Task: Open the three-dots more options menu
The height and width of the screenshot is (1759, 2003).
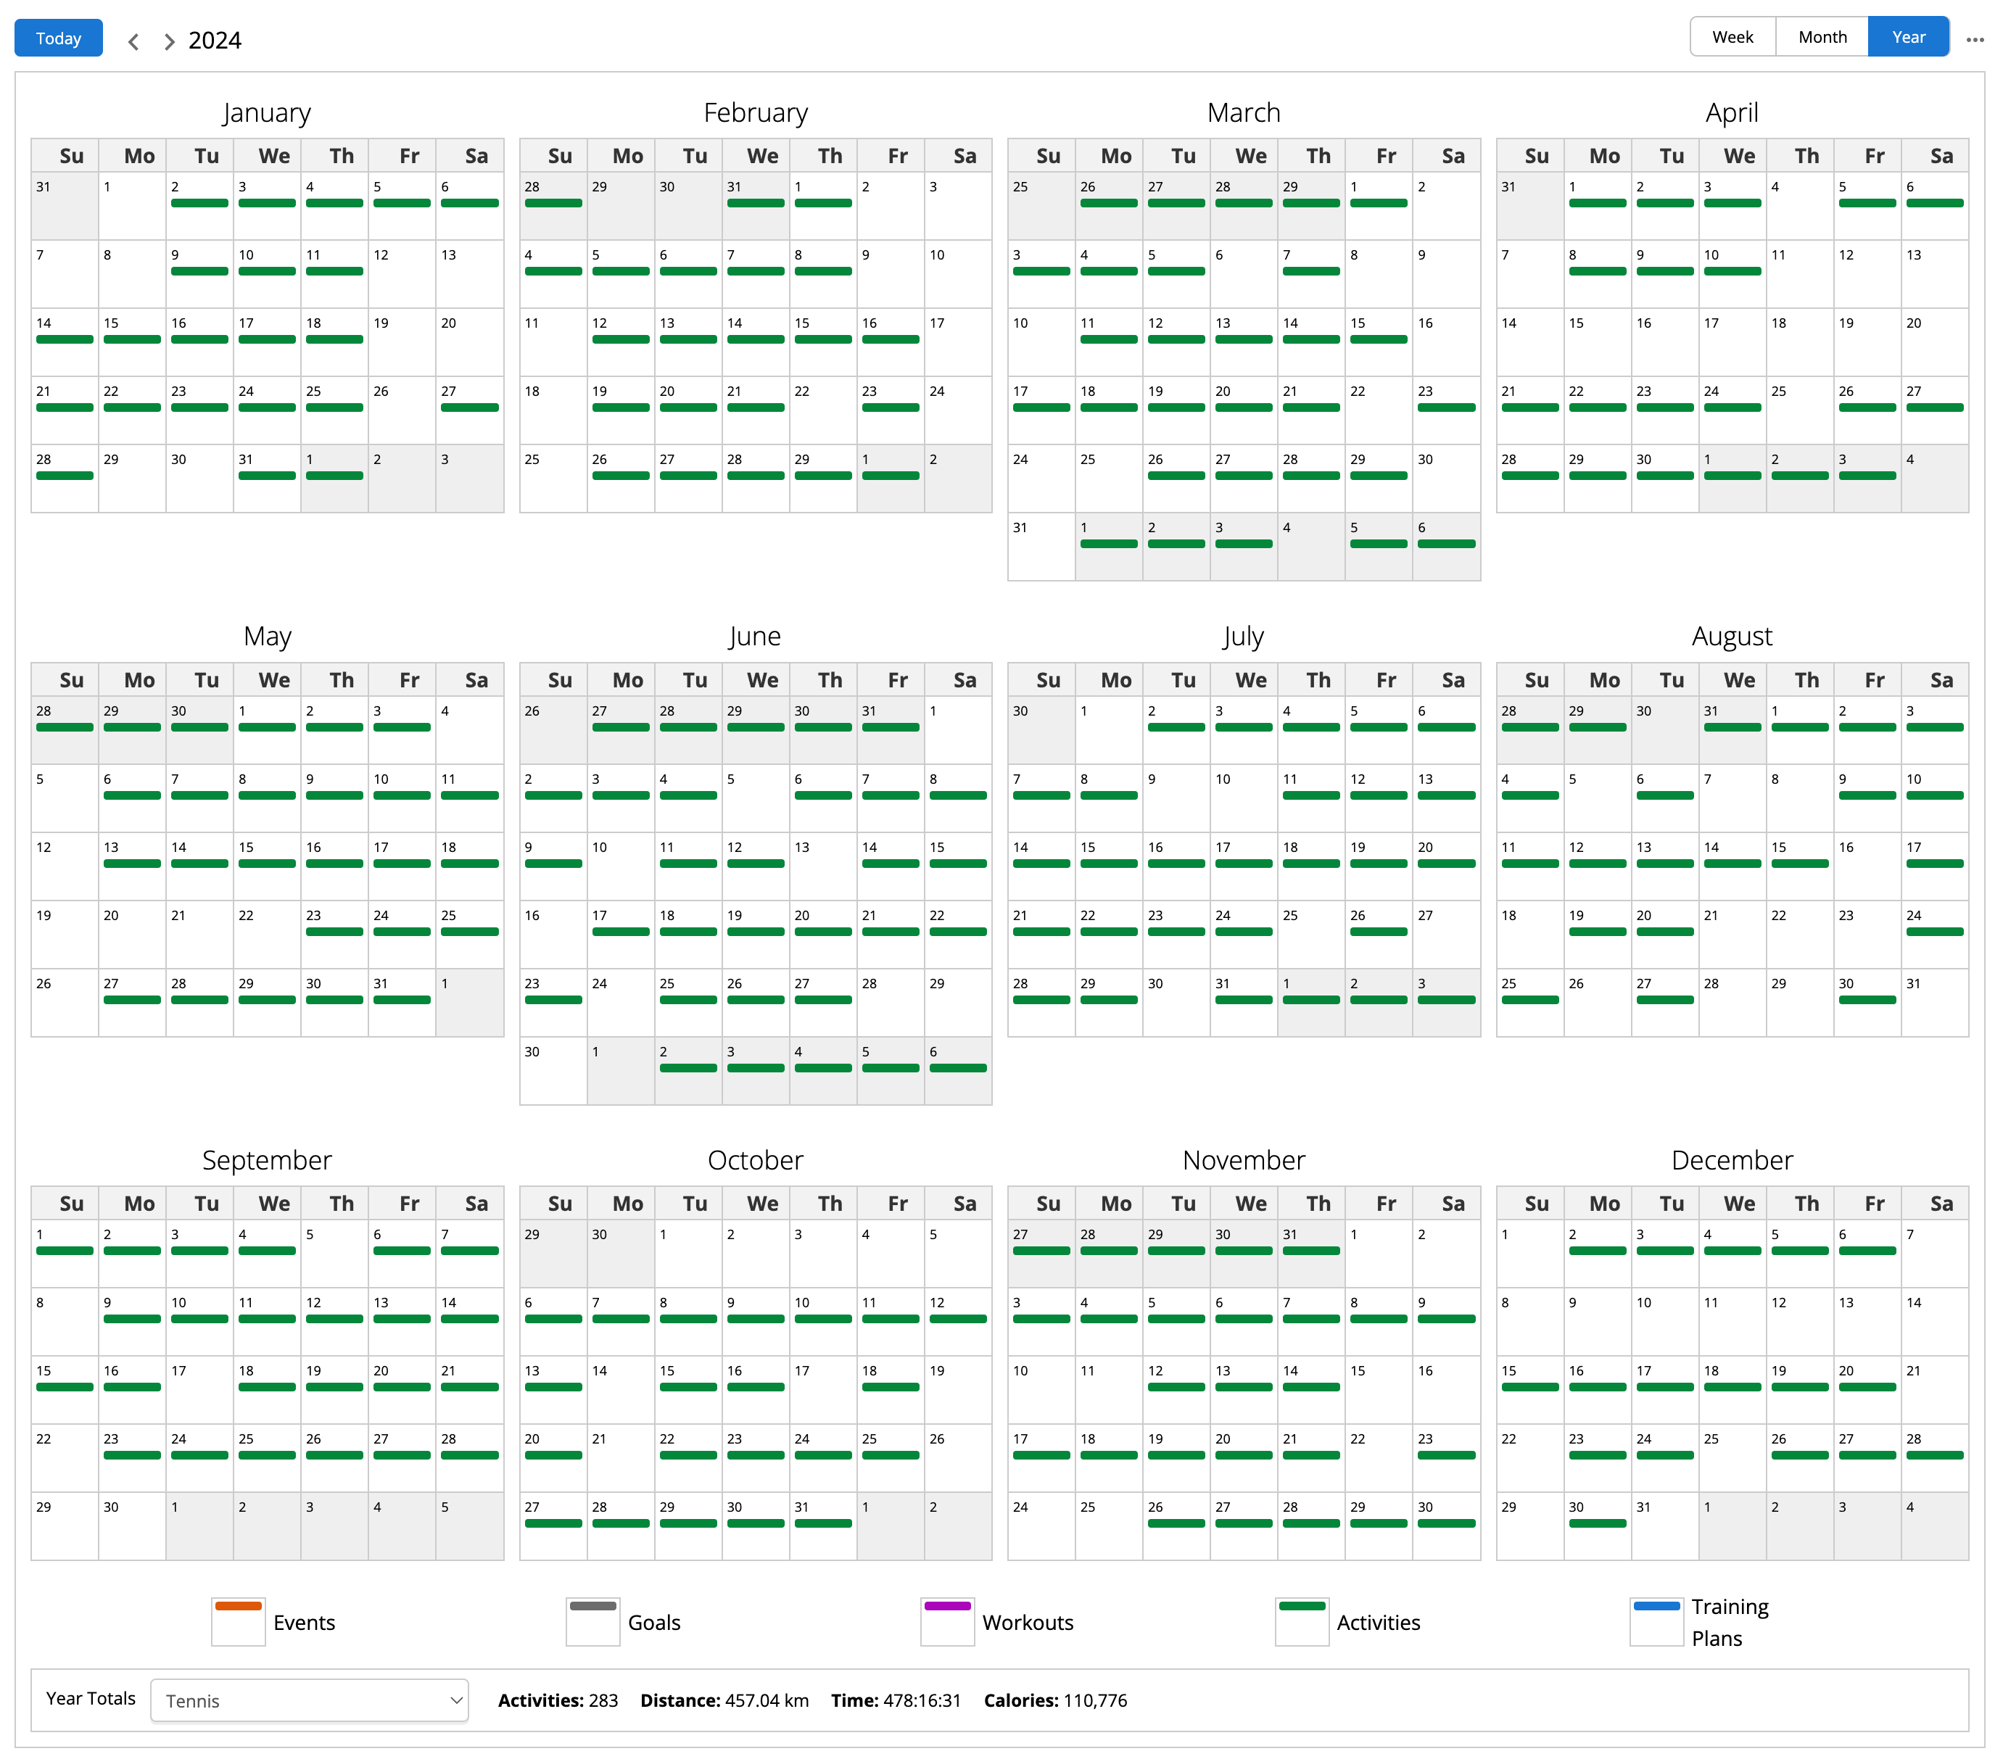Action: 1975,39
